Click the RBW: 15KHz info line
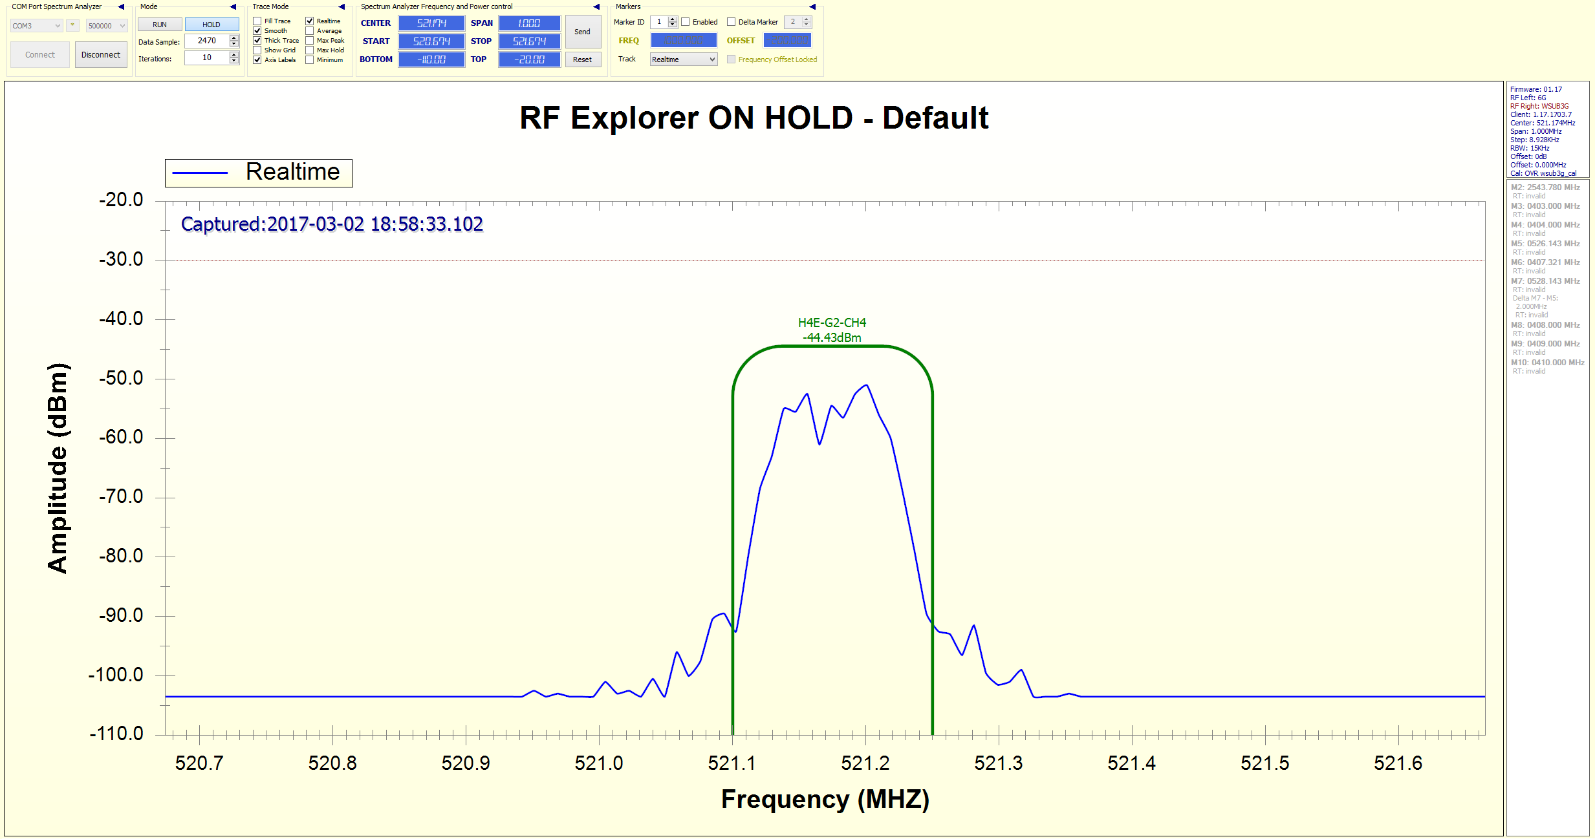This screenshot has height=839, width=1595. pyautogui.click(x=1530, y=148)
